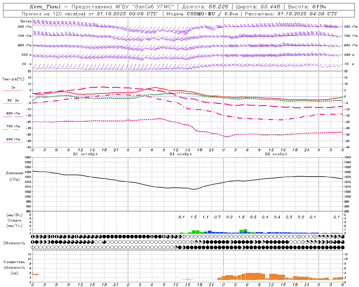This screenshot has height=287, width=359.
Task: Click the precipitation title "Осадки"
Action: tap(15, 220)
